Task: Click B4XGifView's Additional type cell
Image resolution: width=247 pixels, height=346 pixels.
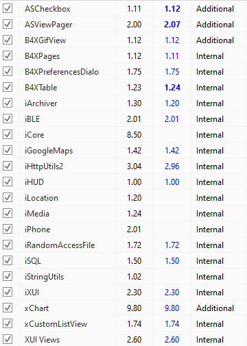Action: pos(215,40)
